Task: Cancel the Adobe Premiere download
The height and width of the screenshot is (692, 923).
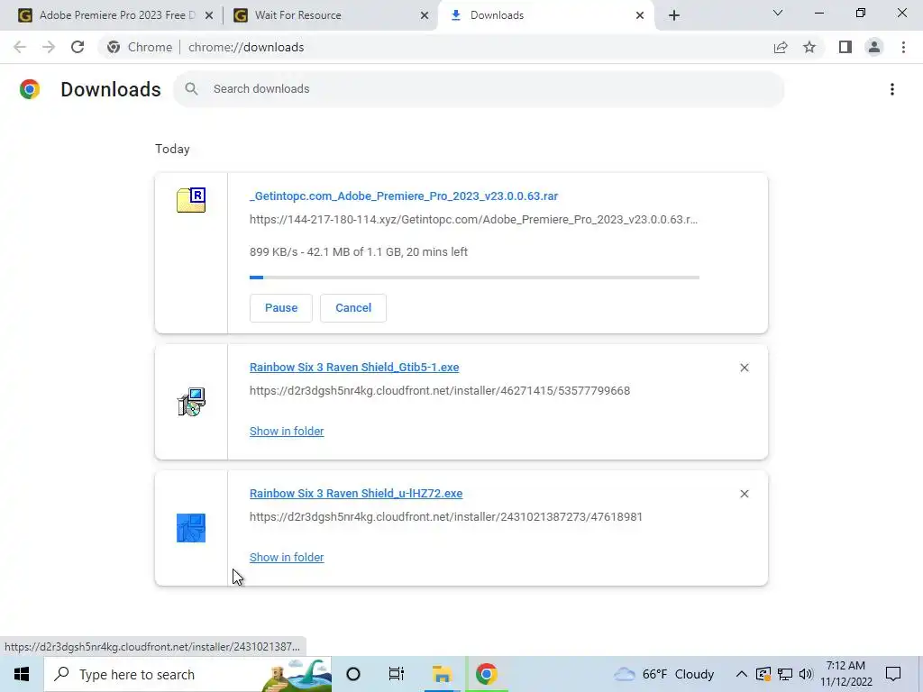Action: (353, 308)
